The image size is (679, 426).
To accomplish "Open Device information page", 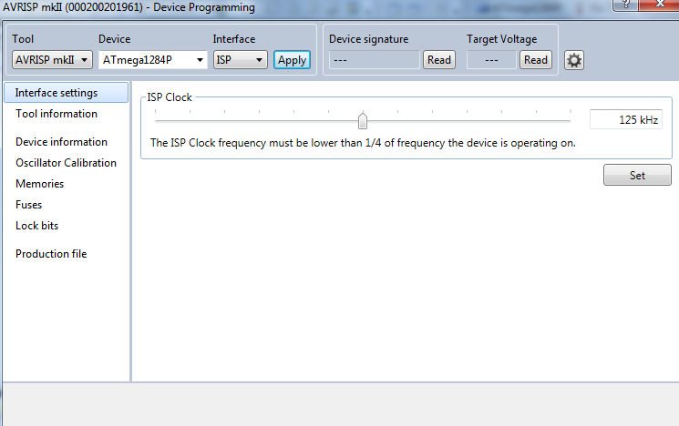I will [x=61, y=142].
